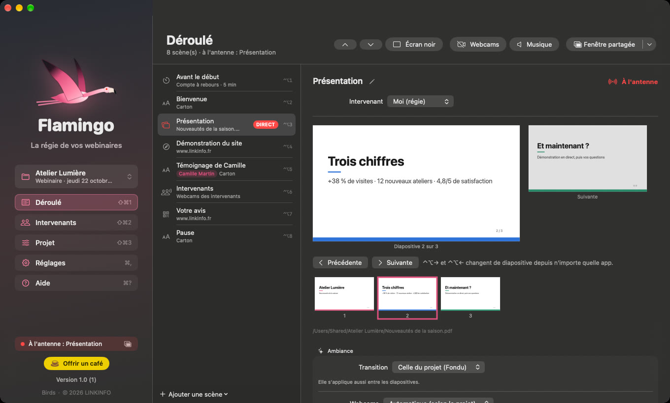The height and width of the screenshot is (403, 670).
Task: Open the Ajouter une scène menu
Action: 194,394
